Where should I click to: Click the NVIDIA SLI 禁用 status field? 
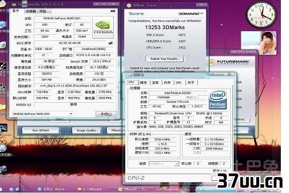74,105
